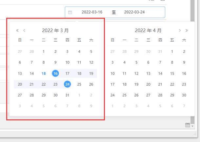Choose March 20 in range row

click(20, 84)
